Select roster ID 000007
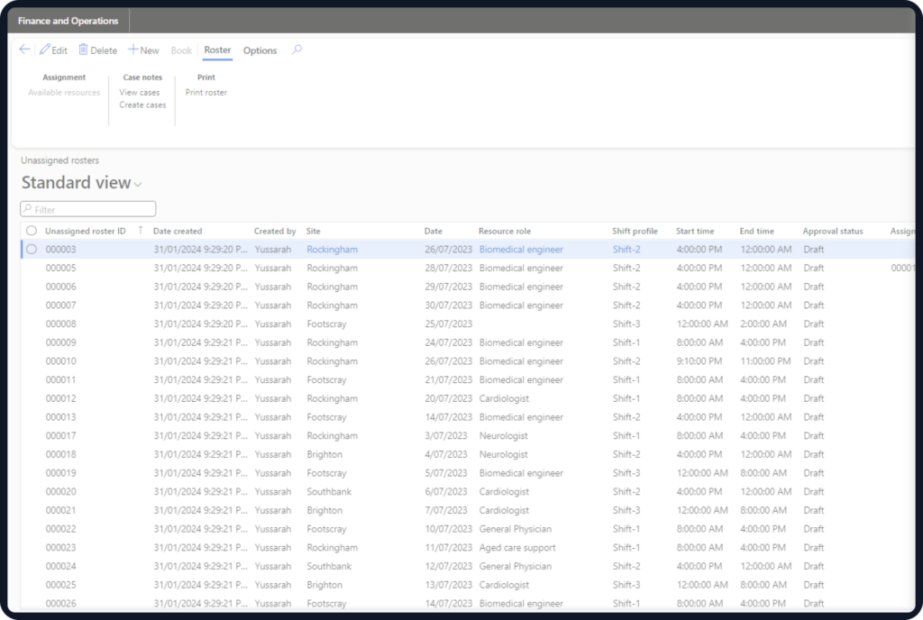The height and width of the screenshot is (620, 923). pyautogui.click(x=60, y=305)
